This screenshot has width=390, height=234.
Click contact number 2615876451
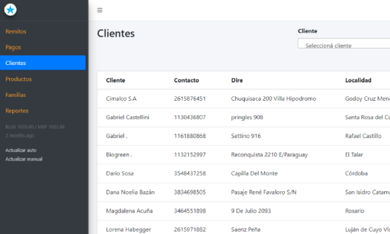pyautogui.click(x=190, y=99)
